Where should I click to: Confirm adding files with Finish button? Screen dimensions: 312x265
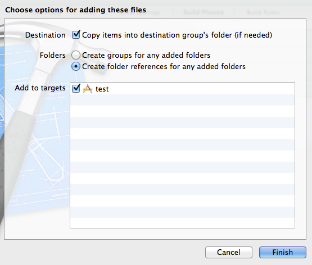click(x=283, y=252)
